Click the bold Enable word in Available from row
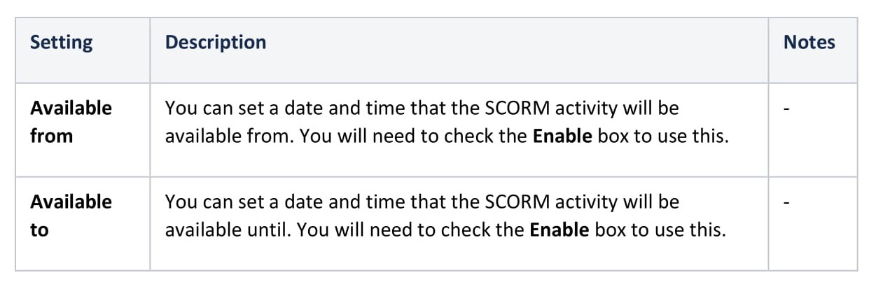 point(561,136)
